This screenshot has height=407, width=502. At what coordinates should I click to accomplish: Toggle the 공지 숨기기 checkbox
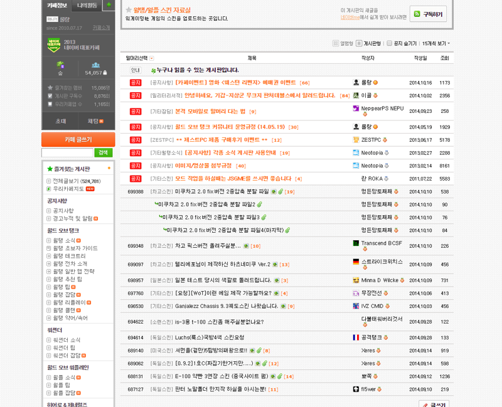[389, 43]
